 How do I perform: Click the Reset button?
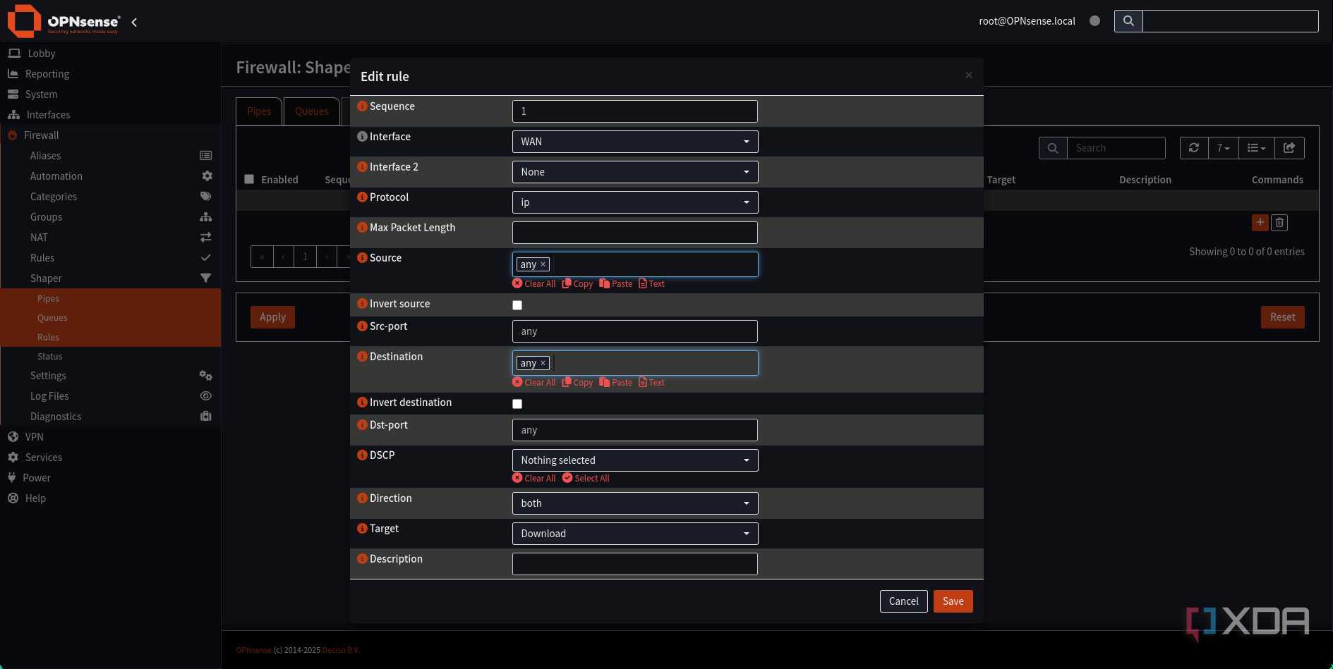pyautogui.click(x=1282, y=317)
